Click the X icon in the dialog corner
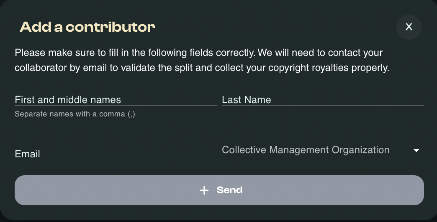 [x=409, y=27]
